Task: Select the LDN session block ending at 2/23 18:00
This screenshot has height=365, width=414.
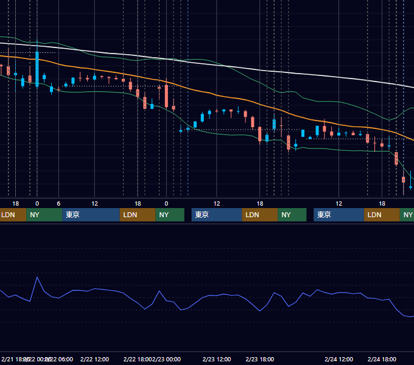Action: pyautogui.click(x=260, y=215)
